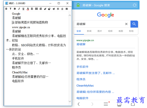147x108 pixels.
Task: Click the Google logo
Action: coord(105,15)
